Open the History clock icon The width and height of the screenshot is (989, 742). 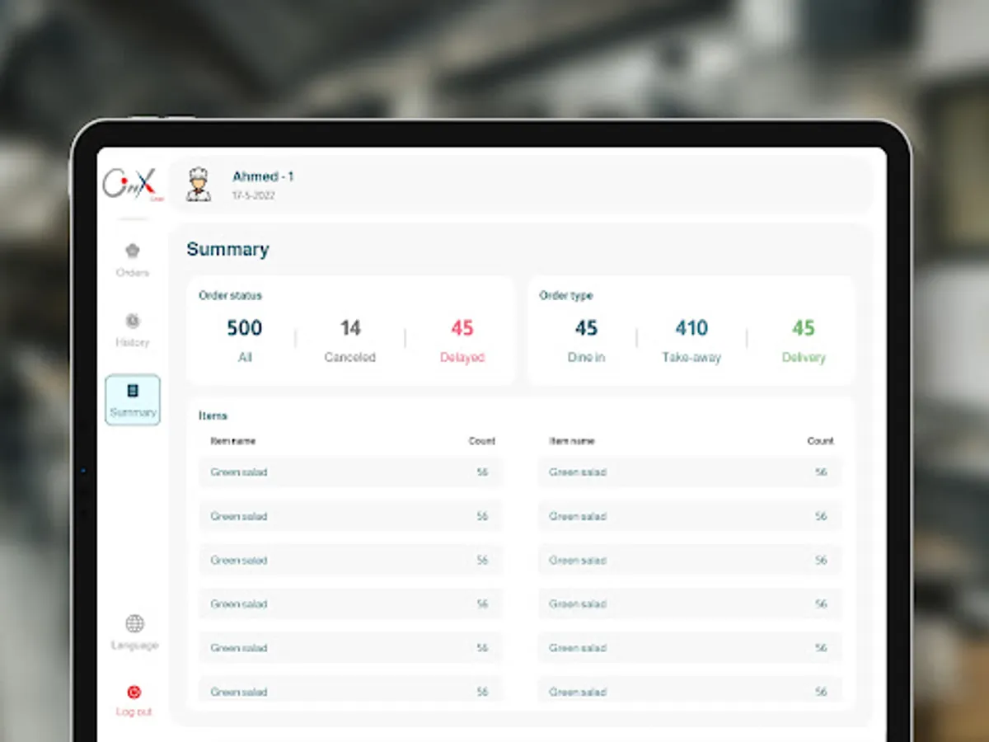(x=132, y=322)
